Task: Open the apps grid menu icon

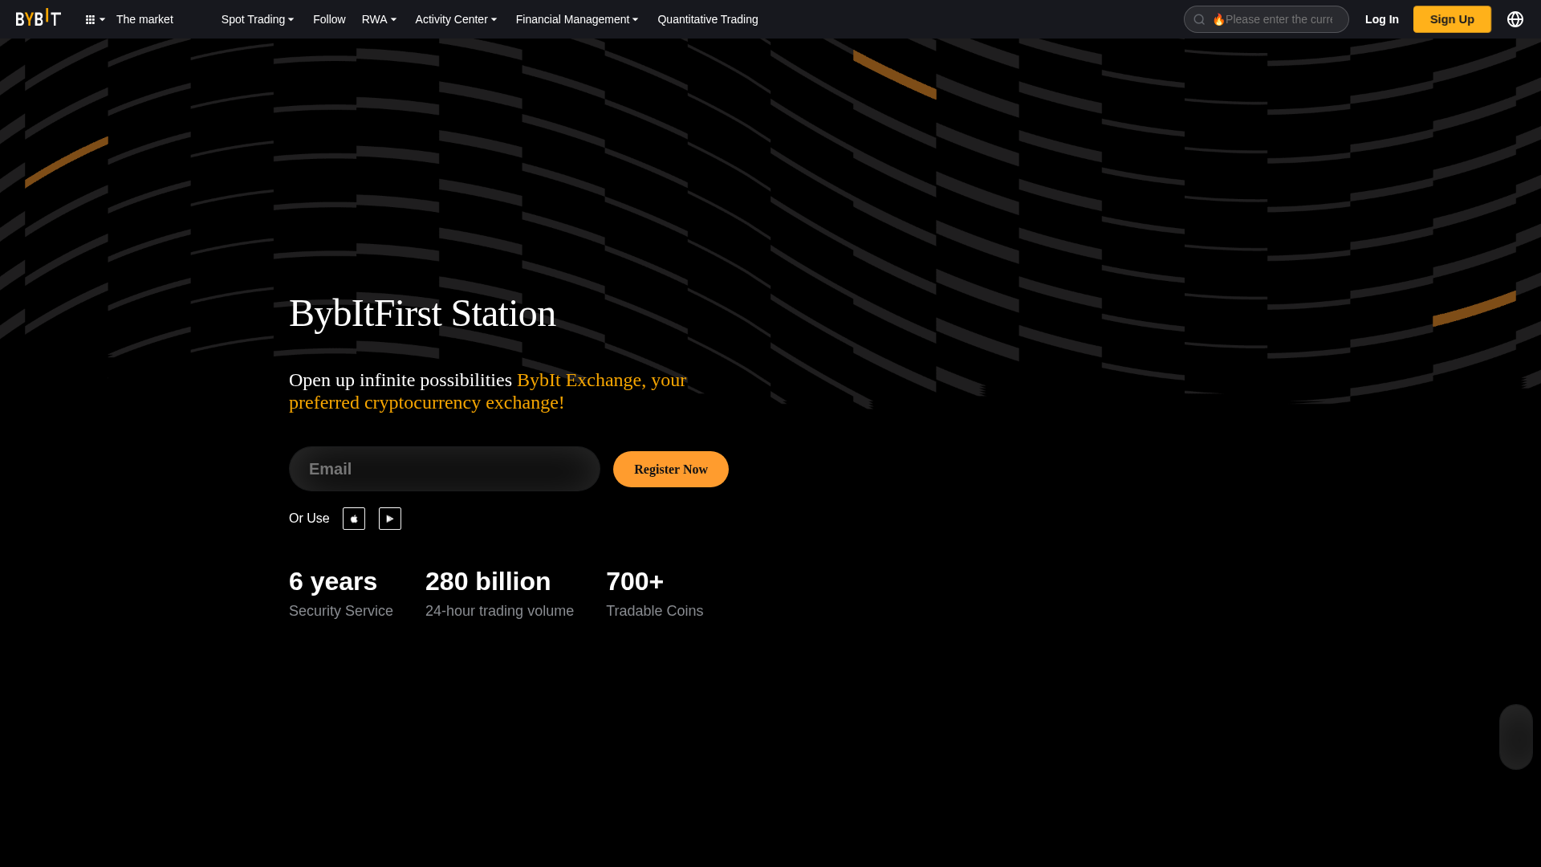Action: 91,19
